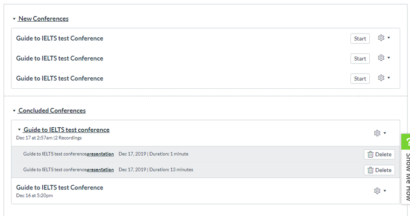Collapse the New Conferences section
The height and width of the screenshot is (216, 410).
[14, 19]
